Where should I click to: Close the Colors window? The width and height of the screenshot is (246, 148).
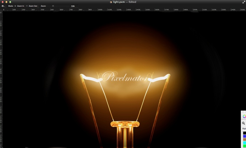point(243,112)
